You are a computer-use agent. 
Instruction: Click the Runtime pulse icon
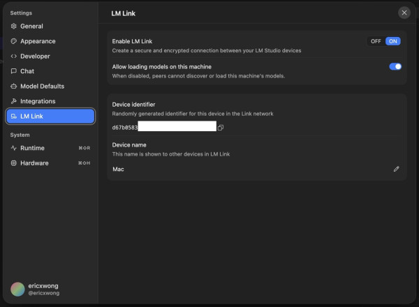pyautogui.click(x=14, y=148)
